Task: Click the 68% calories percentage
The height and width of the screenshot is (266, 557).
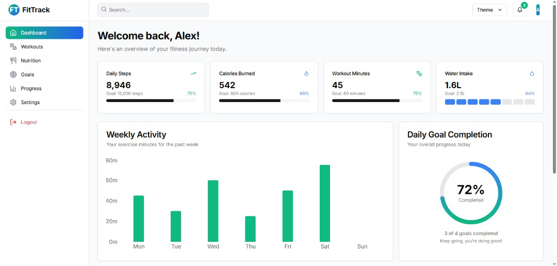Action: [304, 93]
